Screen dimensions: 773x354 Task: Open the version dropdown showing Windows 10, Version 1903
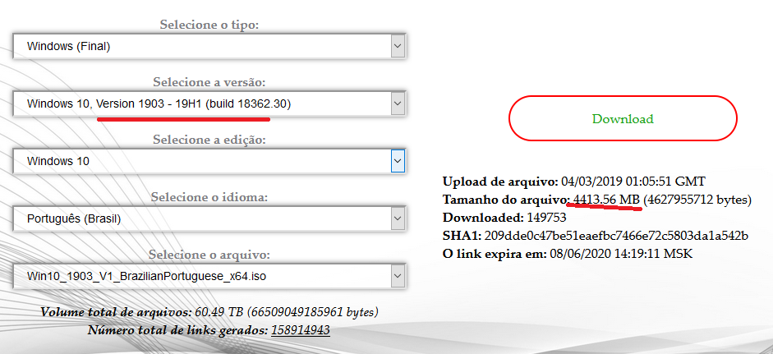coord(209,103)
